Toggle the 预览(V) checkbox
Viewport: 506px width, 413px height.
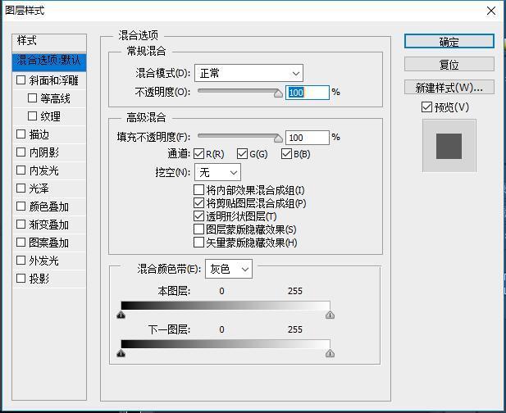click(x=426, y=107)
